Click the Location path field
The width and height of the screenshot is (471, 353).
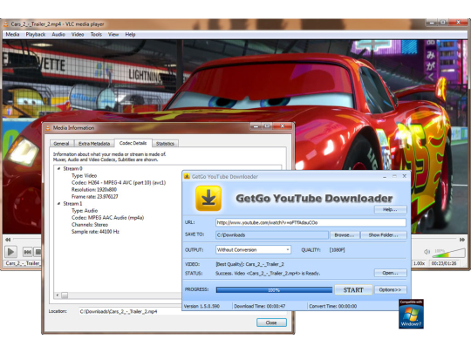point(131,311)
